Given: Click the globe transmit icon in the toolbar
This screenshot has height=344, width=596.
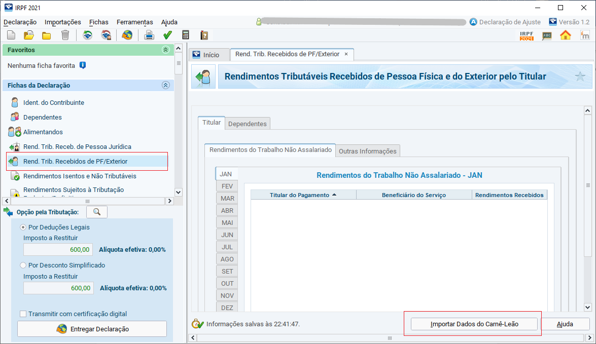Looking at the screenshot, I should (127, 35).
